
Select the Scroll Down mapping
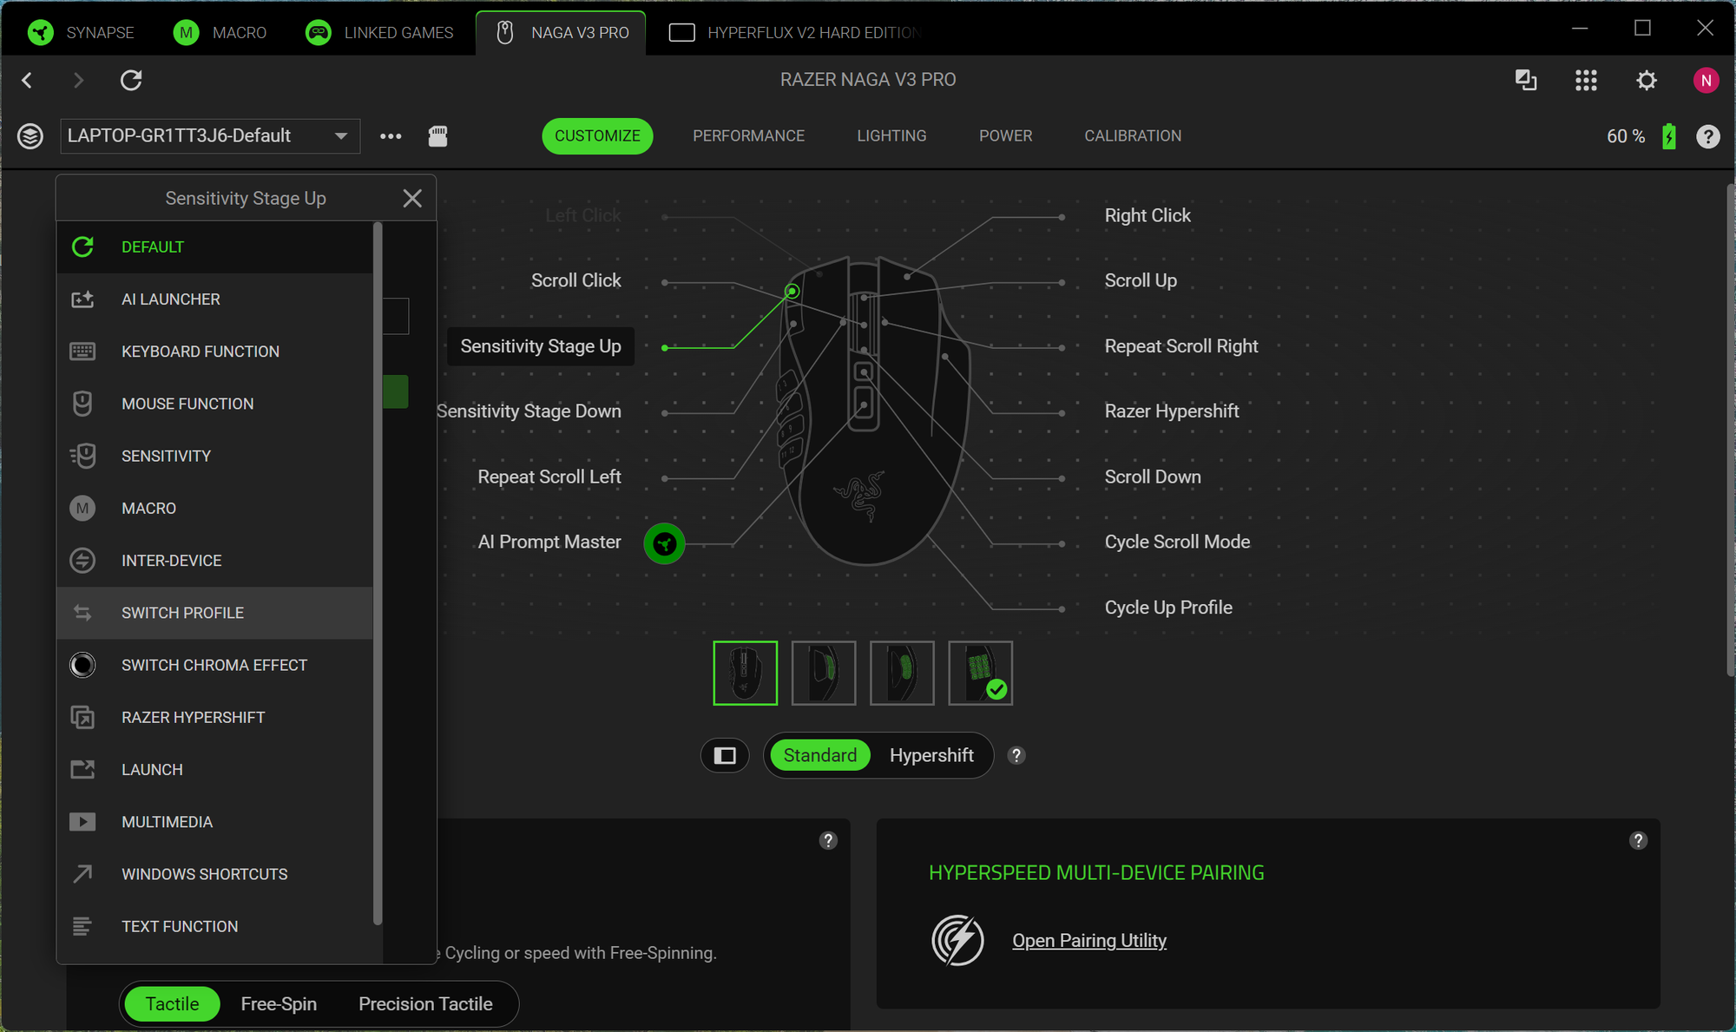pyautogui.click(x=1152, y=477)
